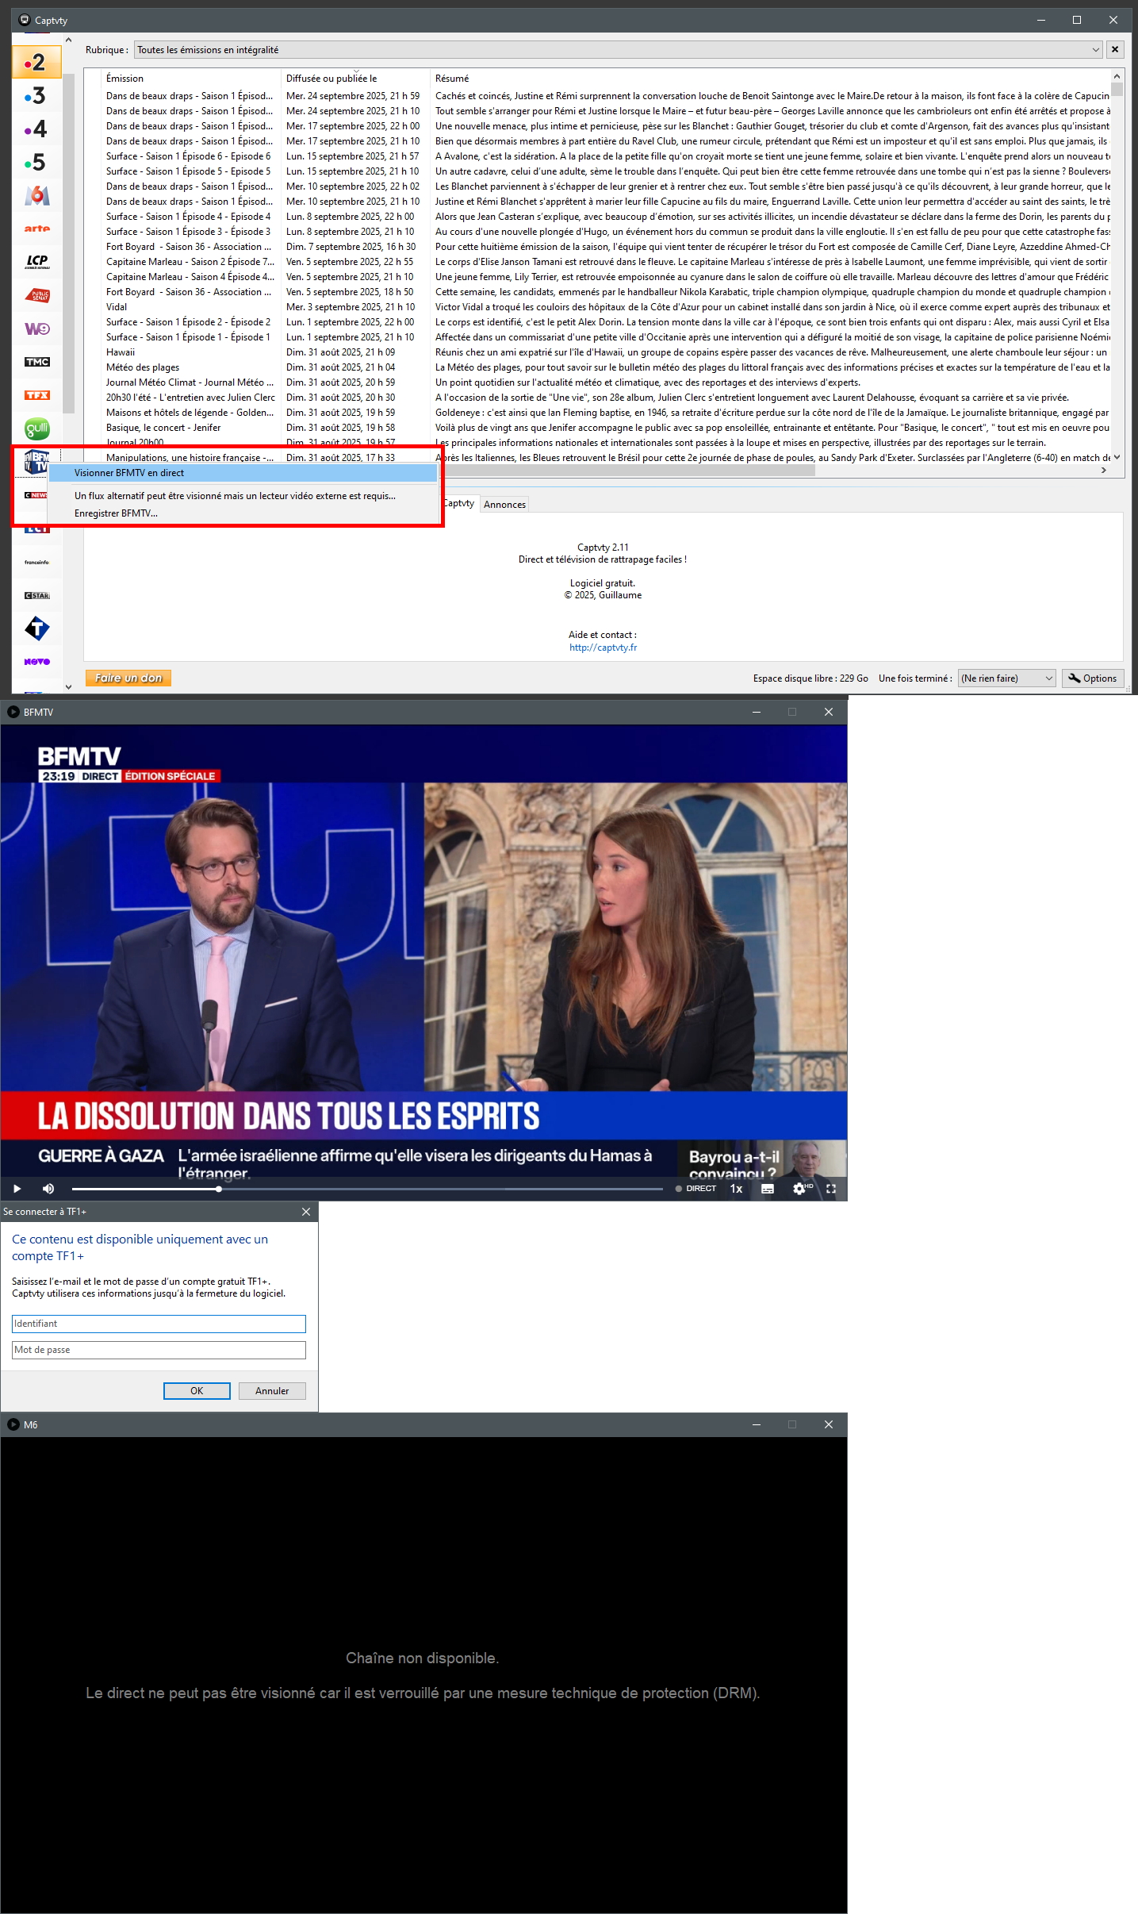Screen dimensions: 1138x1914
Task: Close the M6 player window
Action: pyautogui.click(x=829, y=1424)
